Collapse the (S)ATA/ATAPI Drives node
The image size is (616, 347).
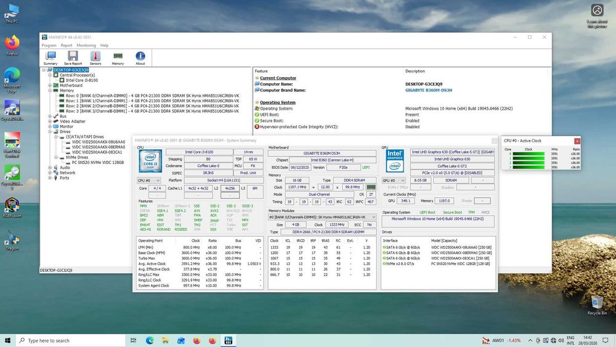[56, 137]
